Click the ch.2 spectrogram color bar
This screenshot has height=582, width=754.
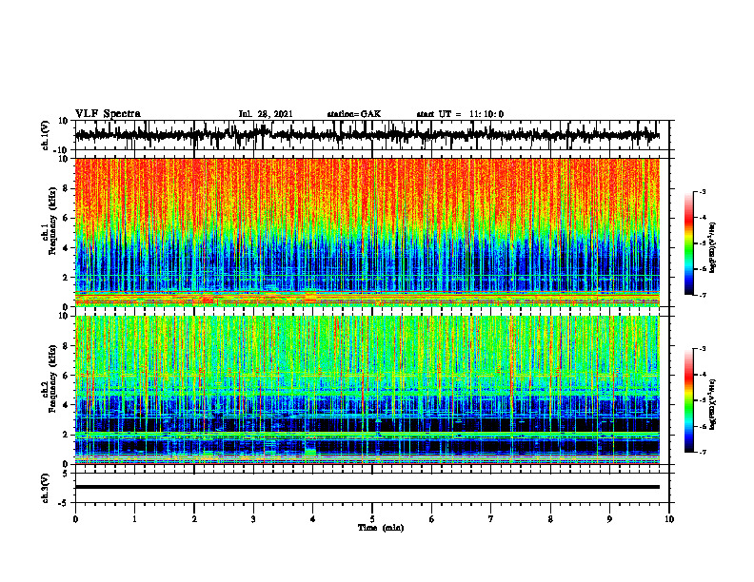(688, 400)
